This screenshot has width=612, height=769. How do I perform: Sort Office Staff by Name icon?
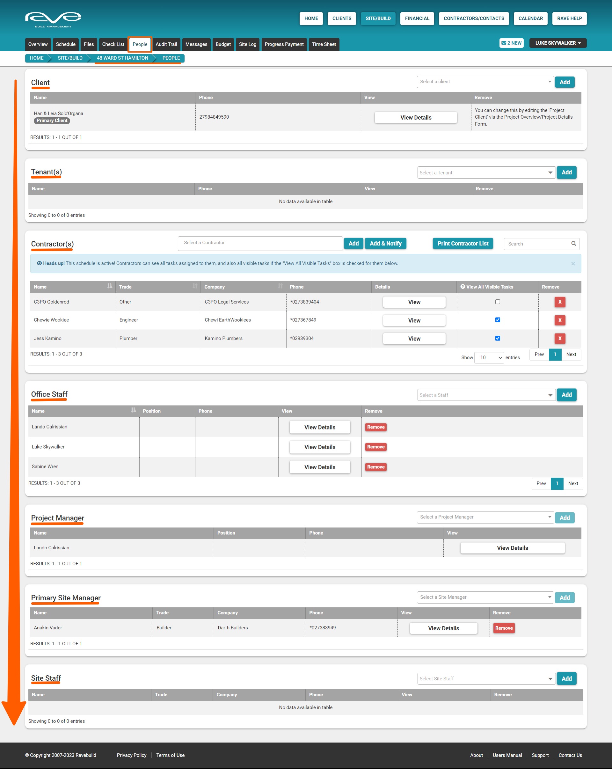(x=133, y=410)
